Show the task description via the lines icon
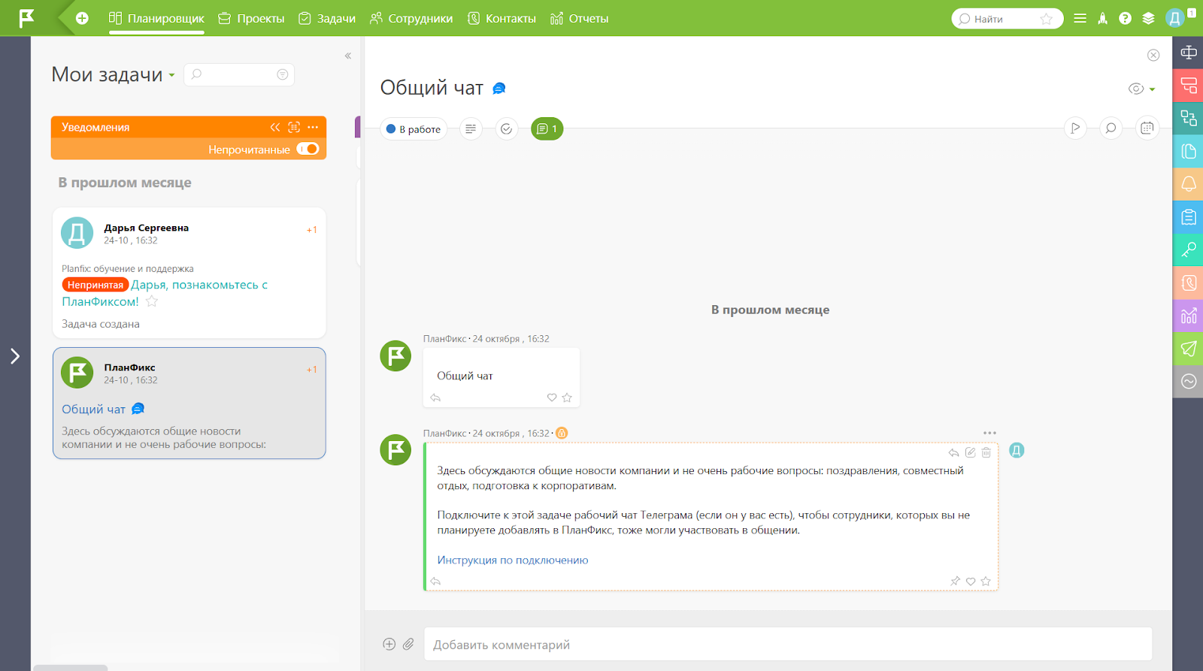The image size is (1203, 671). (x=471, y=129)
